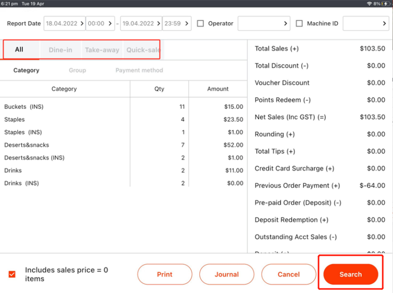Viewport: 393px width, 293px height.
Task: Open the end date 19.04.2022 picker
Action: click(141, 24)
